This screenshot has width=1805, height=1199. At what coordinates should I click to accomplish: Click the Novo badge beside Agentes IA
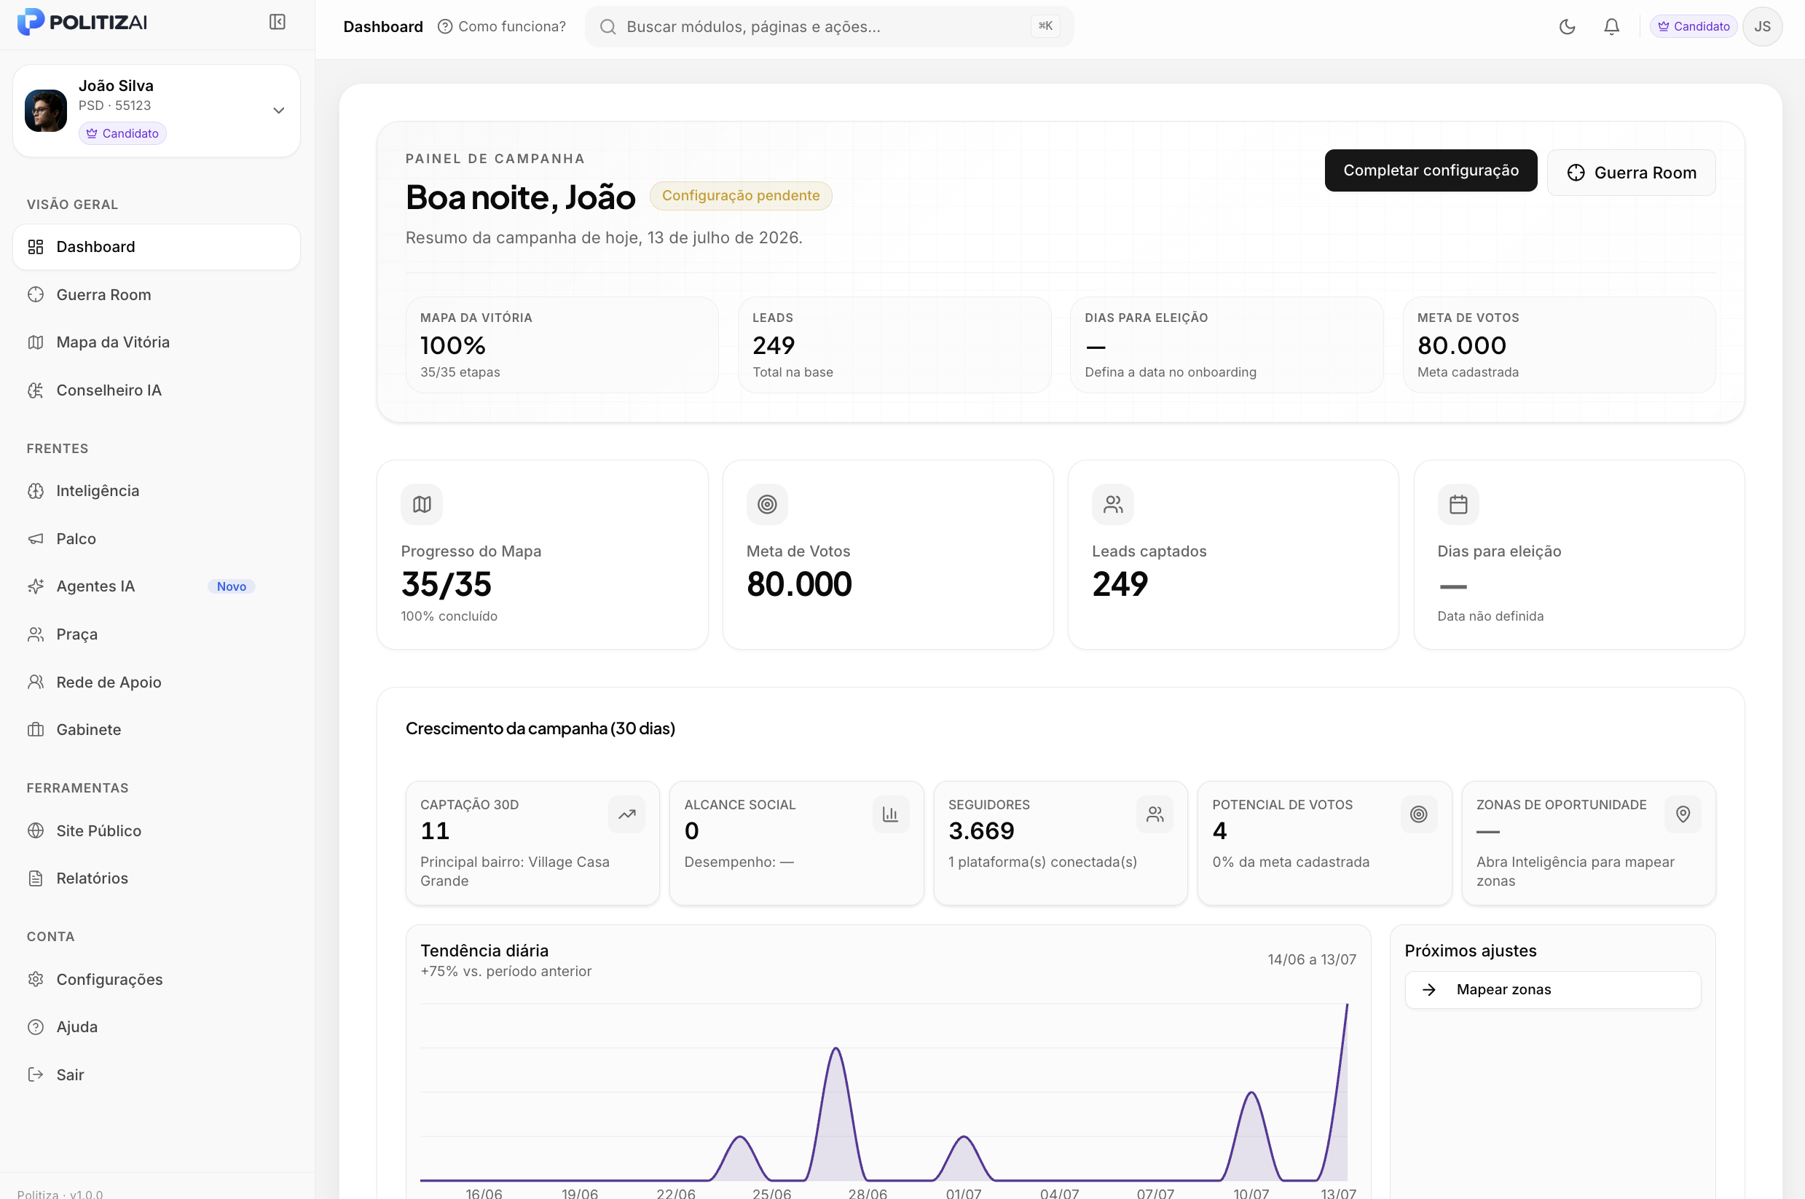coord(231,586)
